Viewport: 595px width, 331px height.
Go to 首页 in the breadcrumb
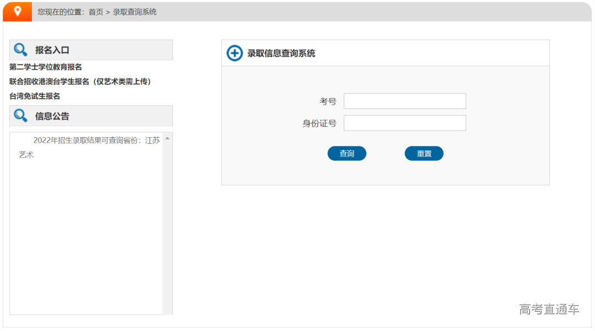[x=96, y=12]
